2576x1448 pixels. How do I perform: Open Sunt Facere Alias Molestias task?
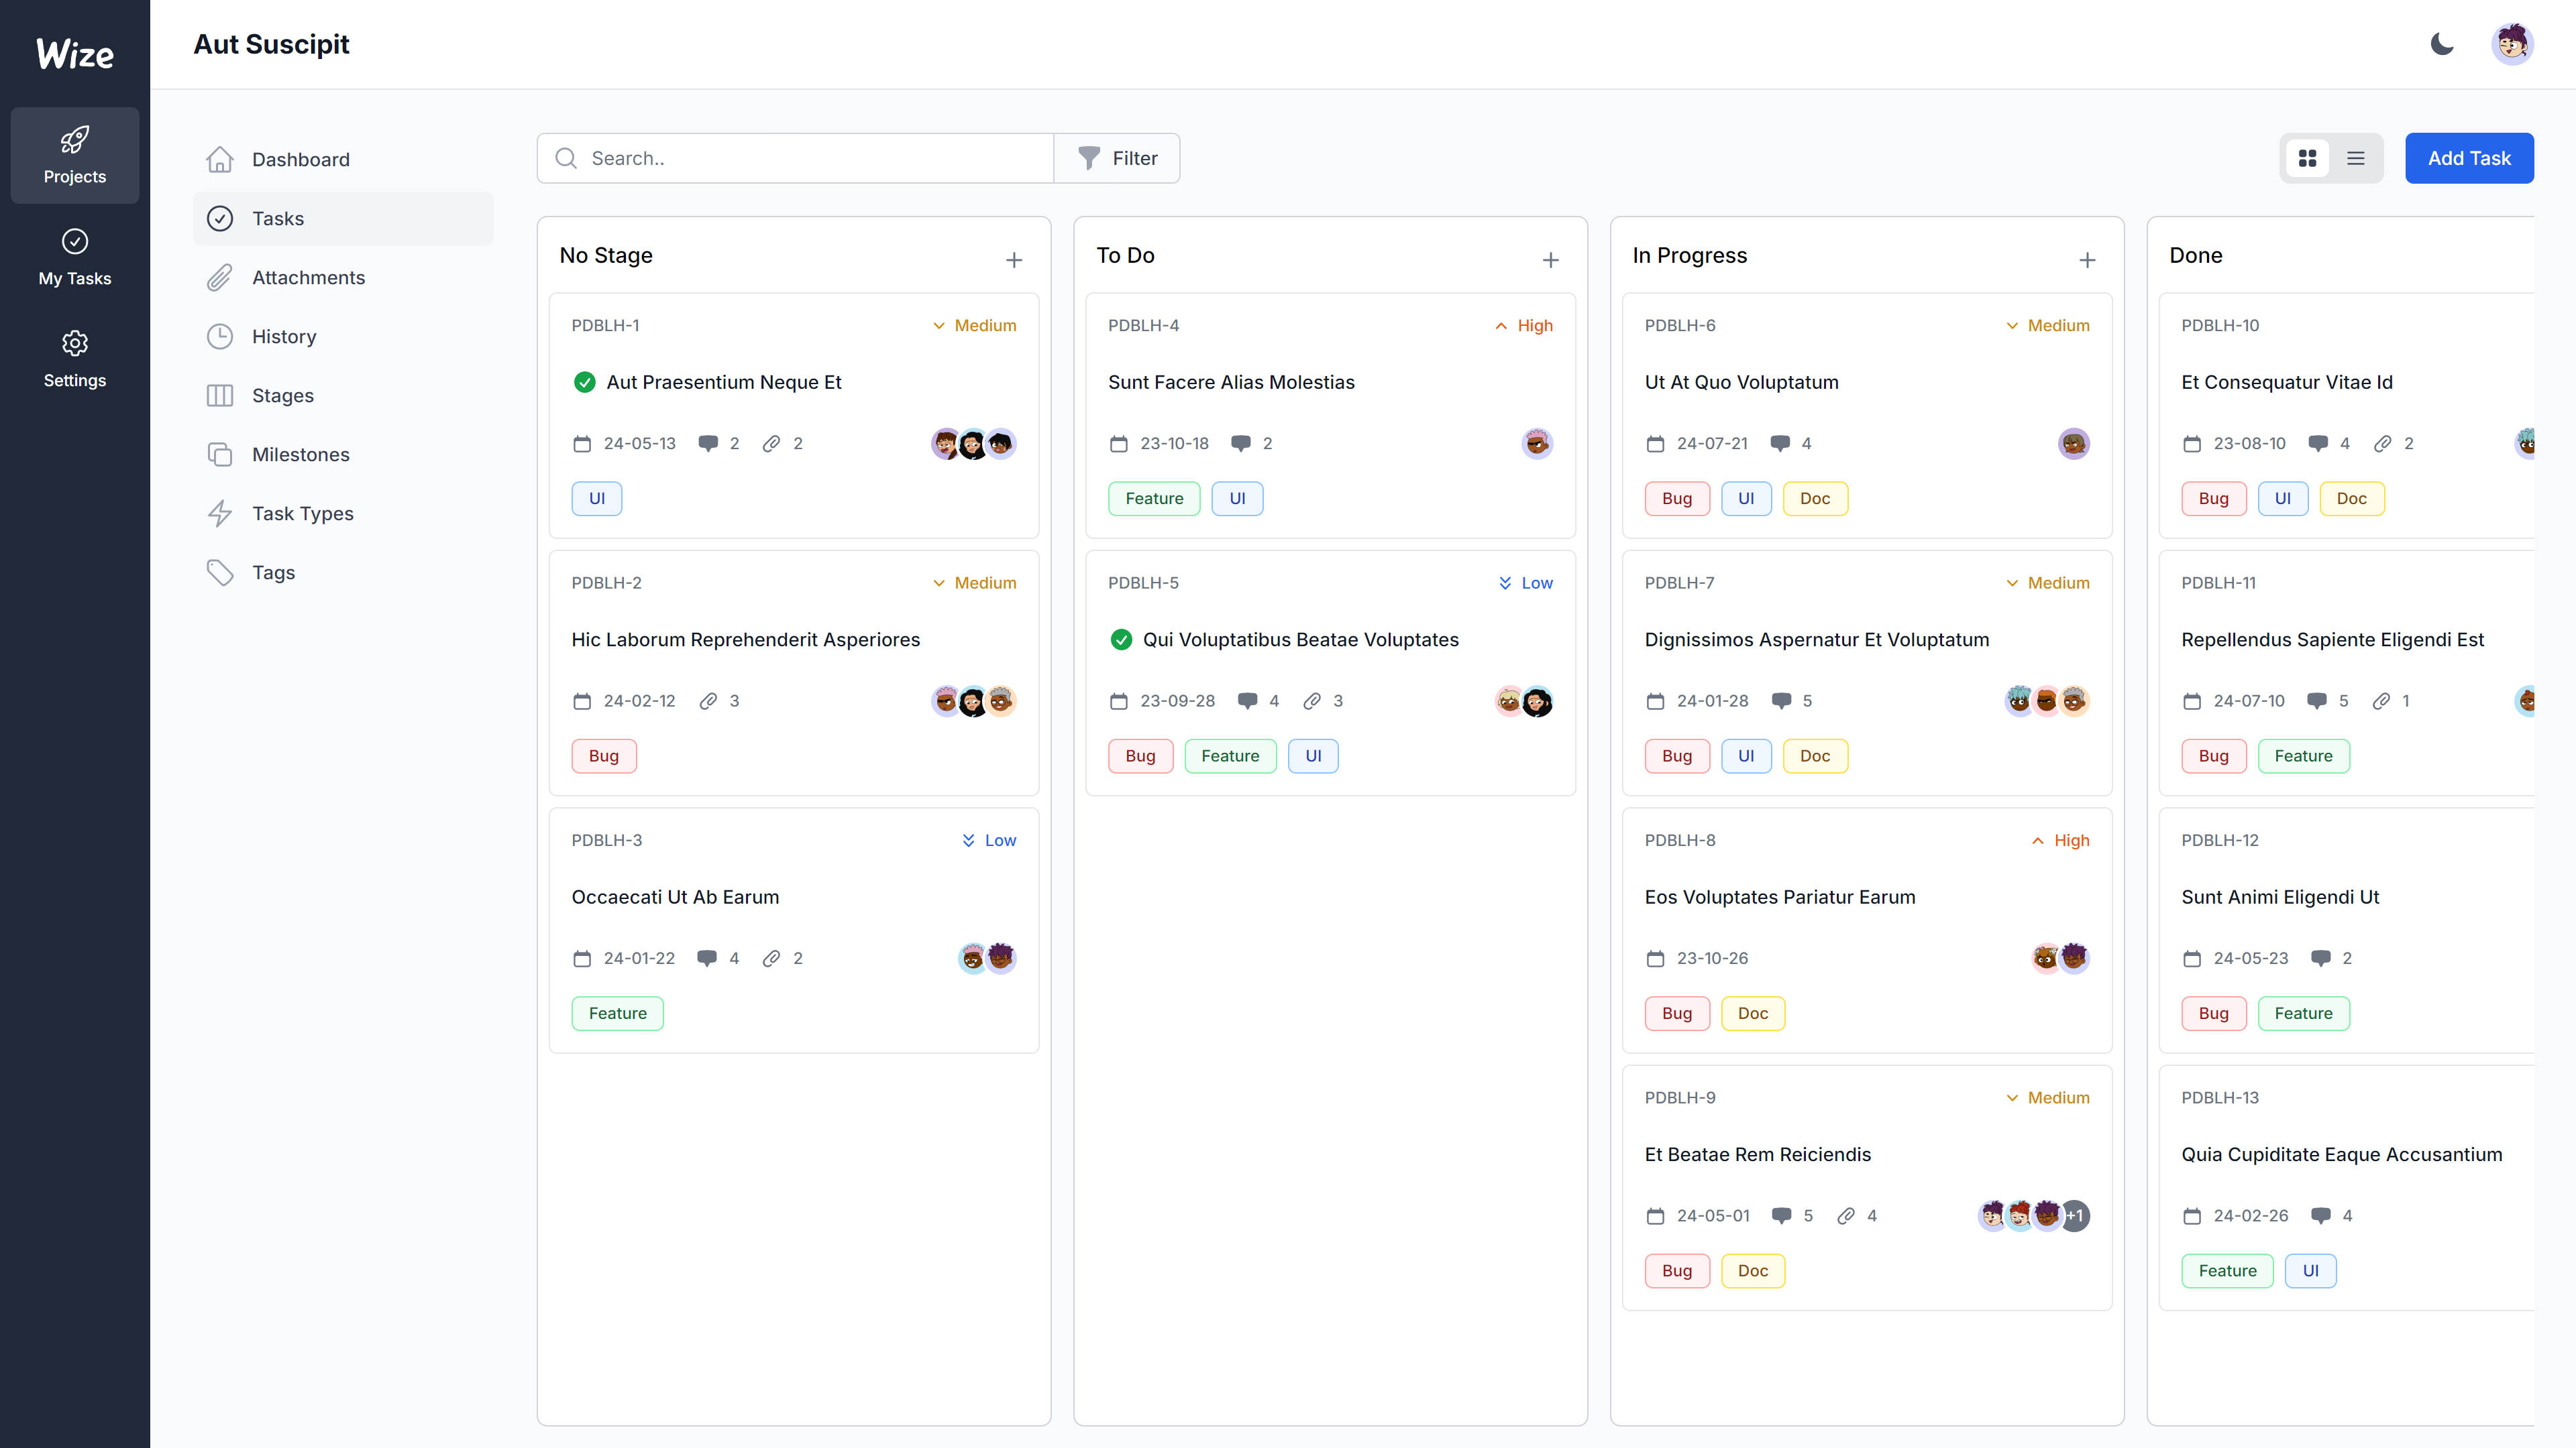click(1230, 381)
